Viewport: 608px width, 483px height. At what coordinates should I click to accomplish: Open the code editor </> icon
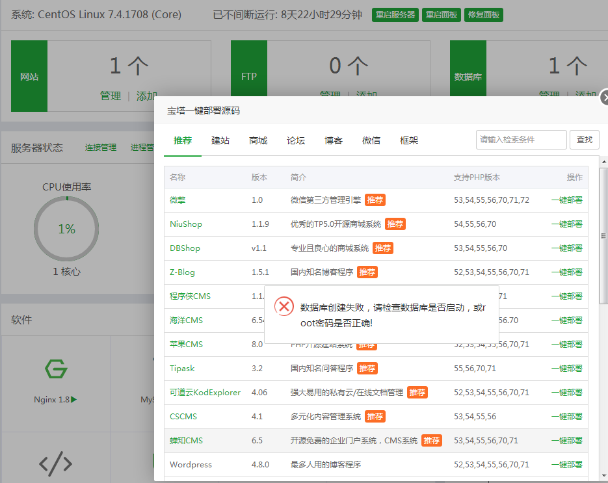click(x=55, y=464)
